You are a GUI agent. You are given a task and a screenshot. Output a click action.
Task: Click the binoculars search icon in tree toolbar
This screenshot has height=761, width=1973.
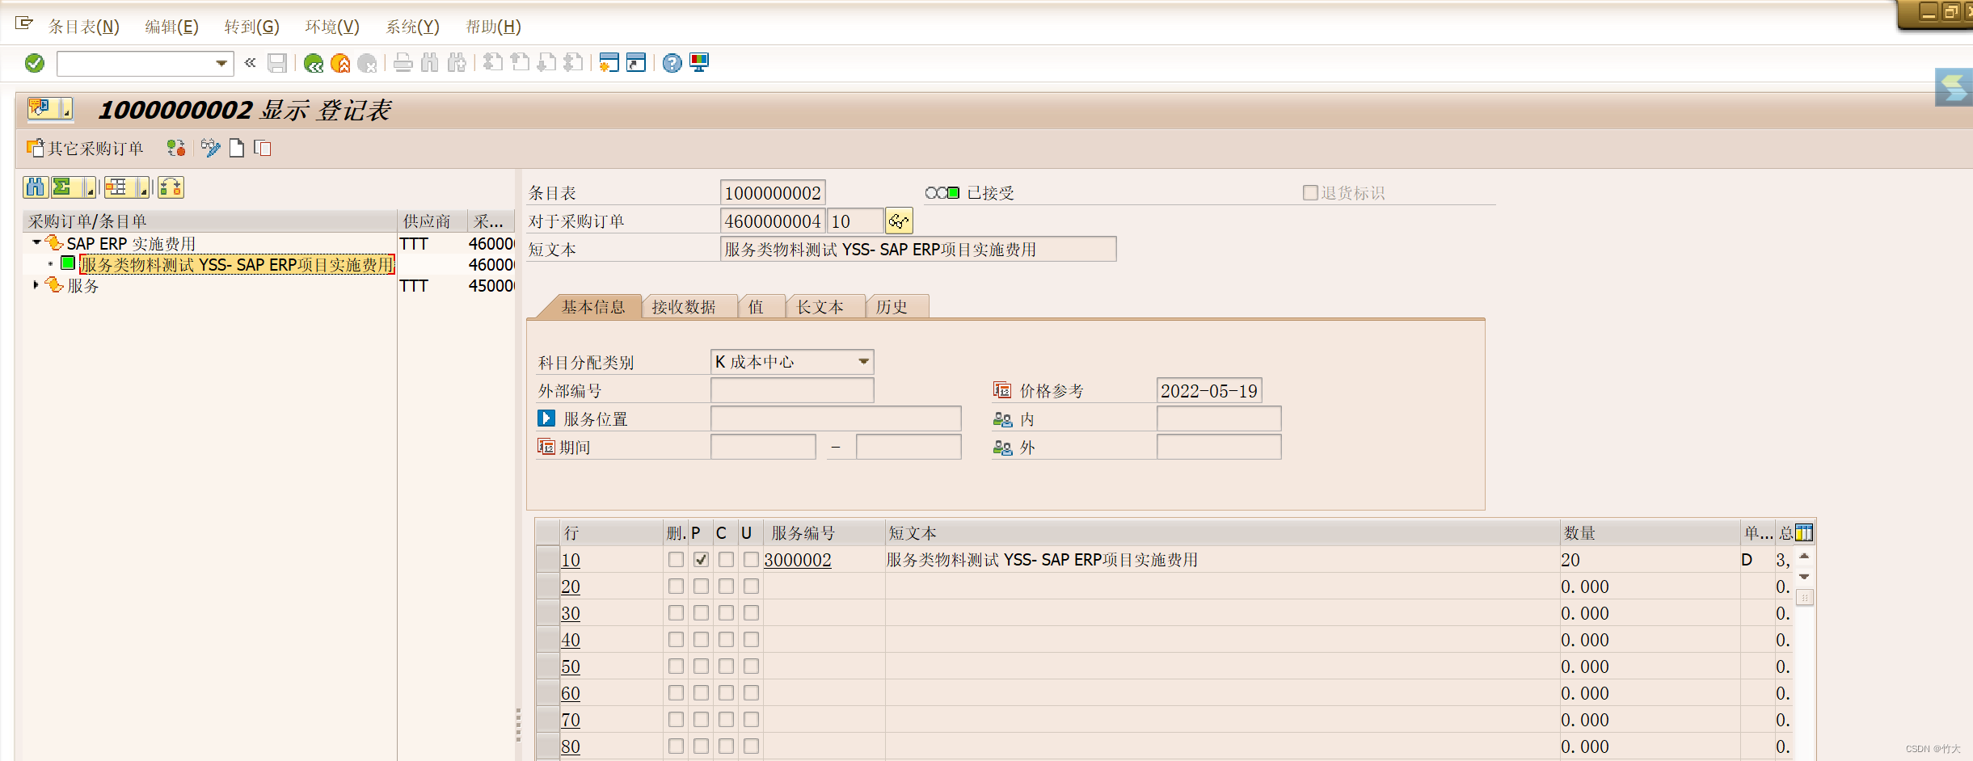coord(36,187)
